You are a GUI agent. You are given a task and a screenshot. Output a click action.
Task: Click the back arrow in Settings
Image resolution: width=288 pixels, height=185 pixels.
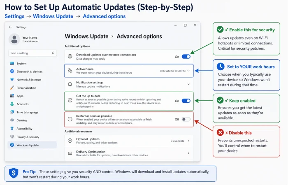(x=10, y=27)
